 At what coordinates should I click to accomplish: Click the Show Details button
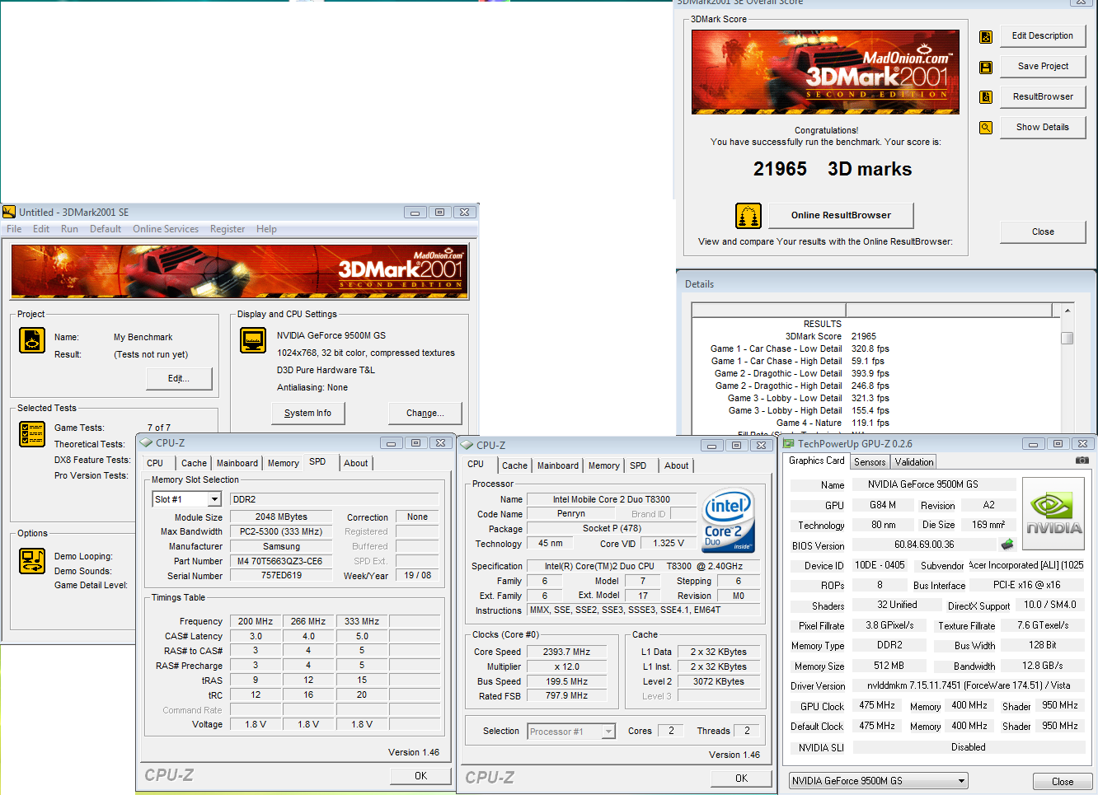pyautogui.click(x=1043, y=128)
